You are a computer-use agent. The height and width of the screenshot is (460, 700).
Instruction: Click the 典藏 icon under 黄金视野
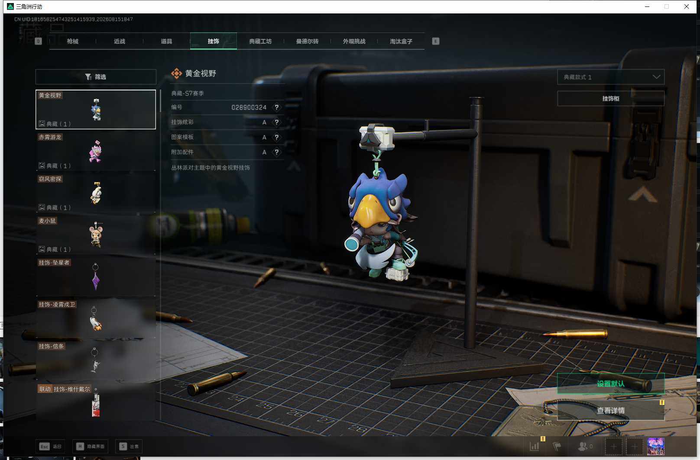click(42, 124)
